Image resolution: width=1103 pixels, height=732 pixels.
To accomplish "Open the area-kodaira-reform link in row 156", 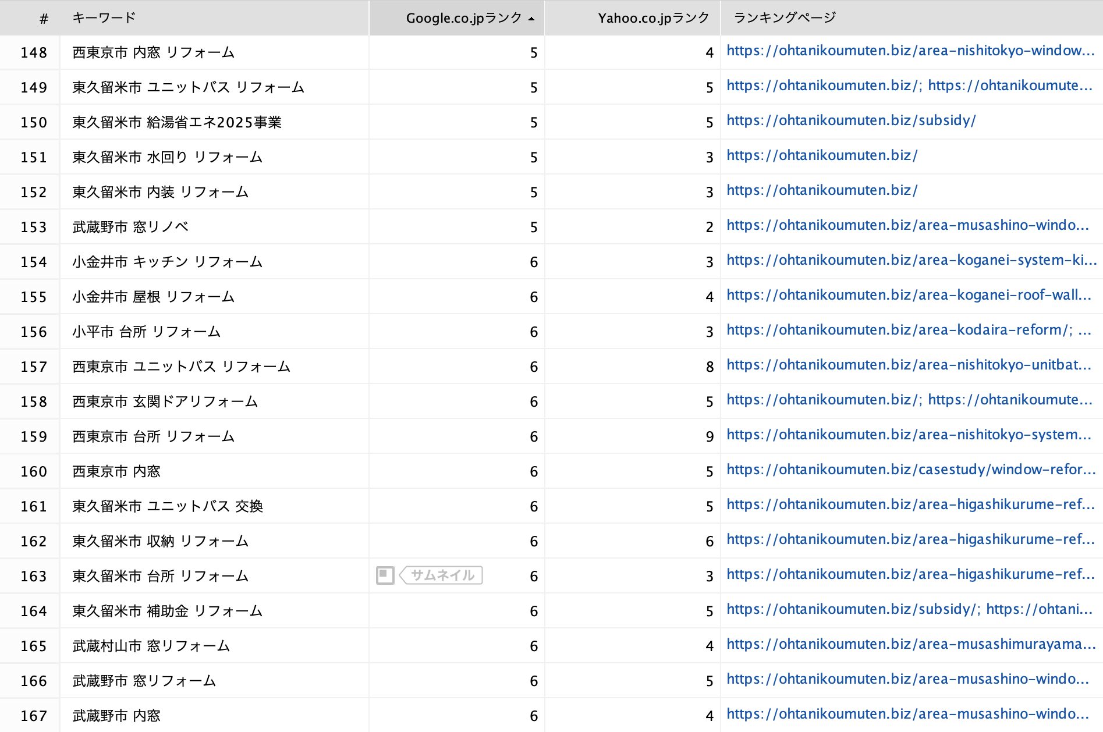I will coord(899,330).
